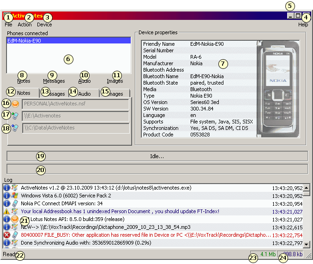Click phone icon on FILE_BUSY error row
The image size is (313, 264).
15,235
